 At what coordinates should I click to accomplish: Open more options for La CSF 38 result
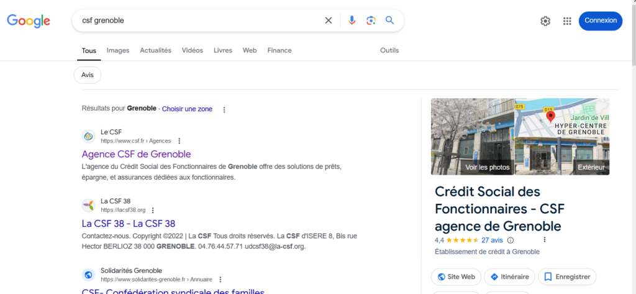[153, 210]
